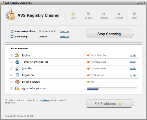Click the Stop Scanning button
147x120 pixels.
tap(110, 34)
